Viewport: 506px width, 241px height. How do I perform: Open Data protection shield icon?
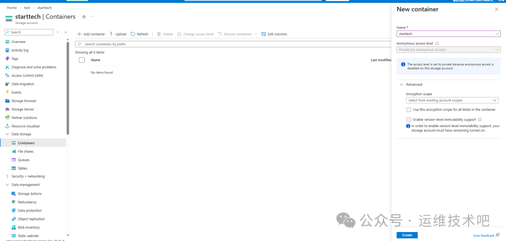tap(14, 211)
